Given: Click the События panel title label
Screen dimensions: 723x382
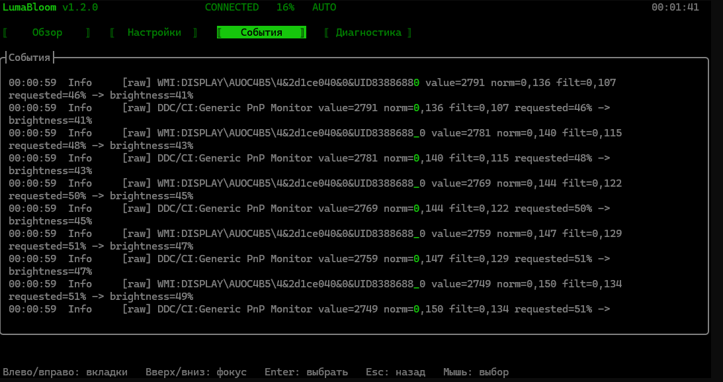Looking at the screenshot, I should click(x=30, y=58).
